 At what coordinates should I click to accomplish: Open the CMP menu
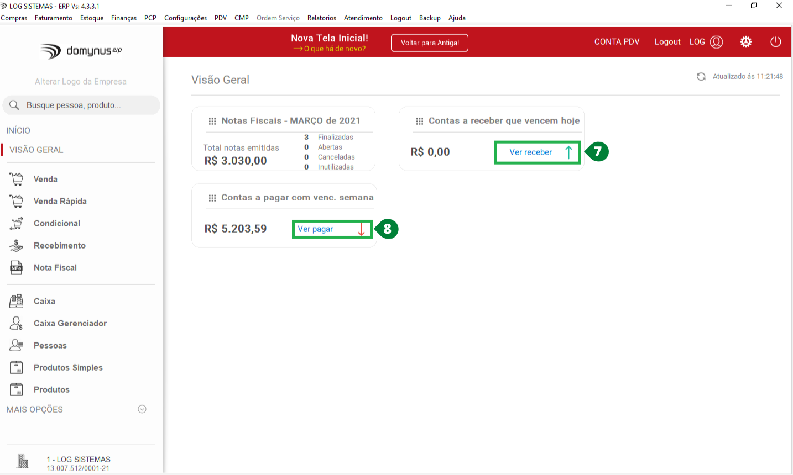pos(242,18)
